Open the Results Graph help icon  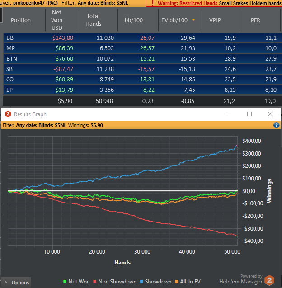tap(276, 125)
